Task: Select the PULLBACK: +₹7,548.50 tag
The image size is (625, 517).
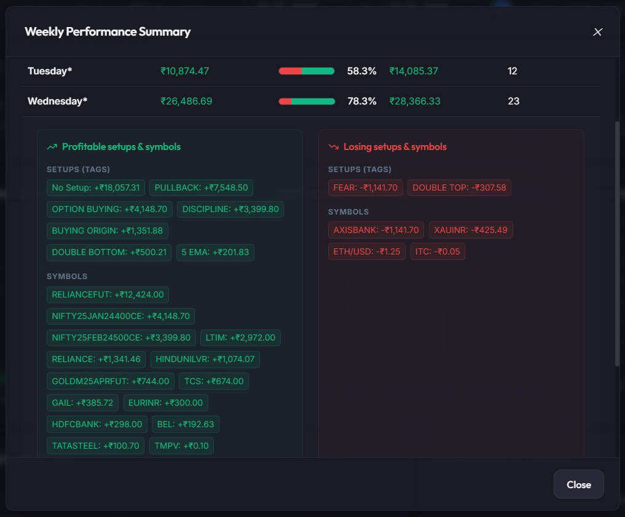Action: (202, 187)
